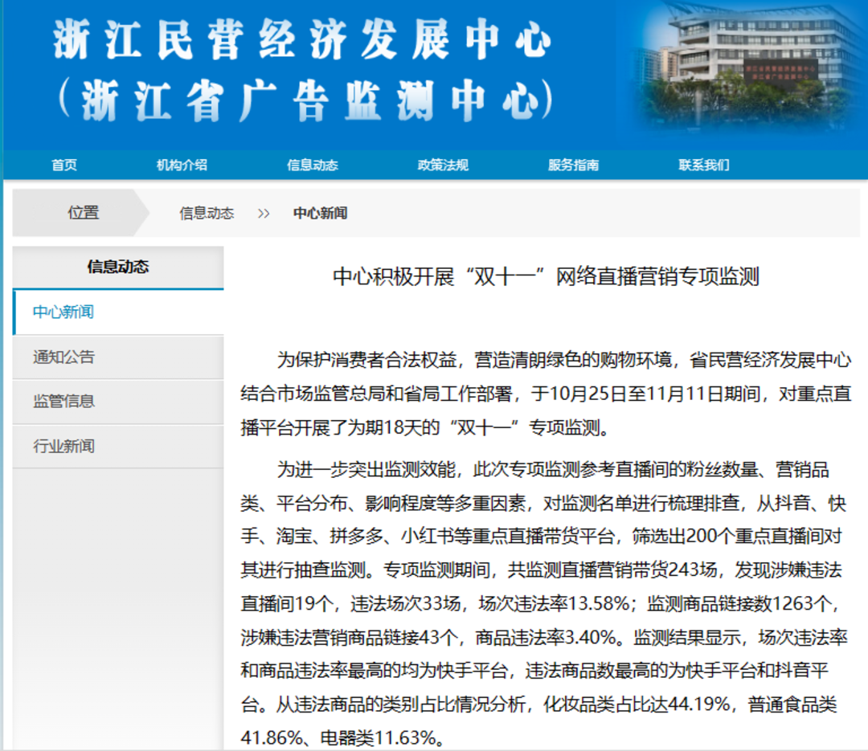Click the text line containing 商品违法率3.40%
The height and width of the screenshot is (751, 868).
tap(543, 638)
